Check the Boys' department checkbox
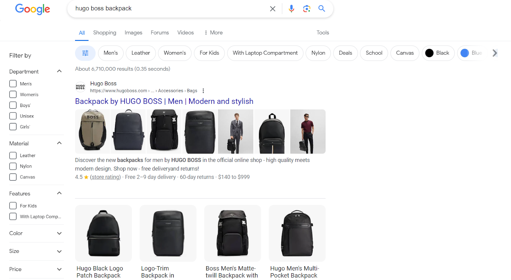Screen dimensions: 511x280 point(13,105)
